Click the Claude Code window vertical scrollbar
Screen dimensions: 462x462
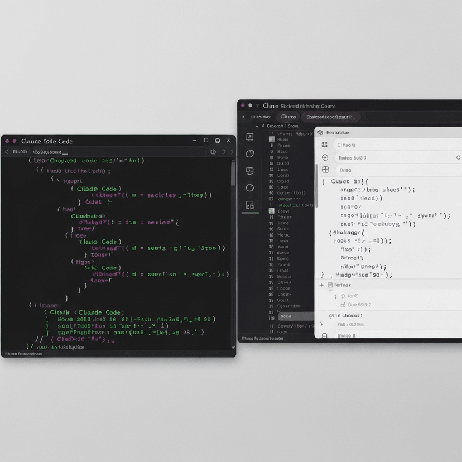tap(233, 174)
